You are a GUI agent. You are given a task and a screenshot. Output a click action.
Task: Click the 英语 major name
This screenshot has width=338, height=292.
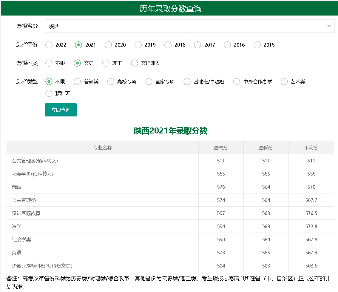pos(17,253)
